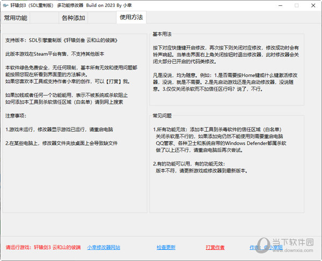322x261 pixels.
Task: Close the trainer window
Action: (313, 5)
